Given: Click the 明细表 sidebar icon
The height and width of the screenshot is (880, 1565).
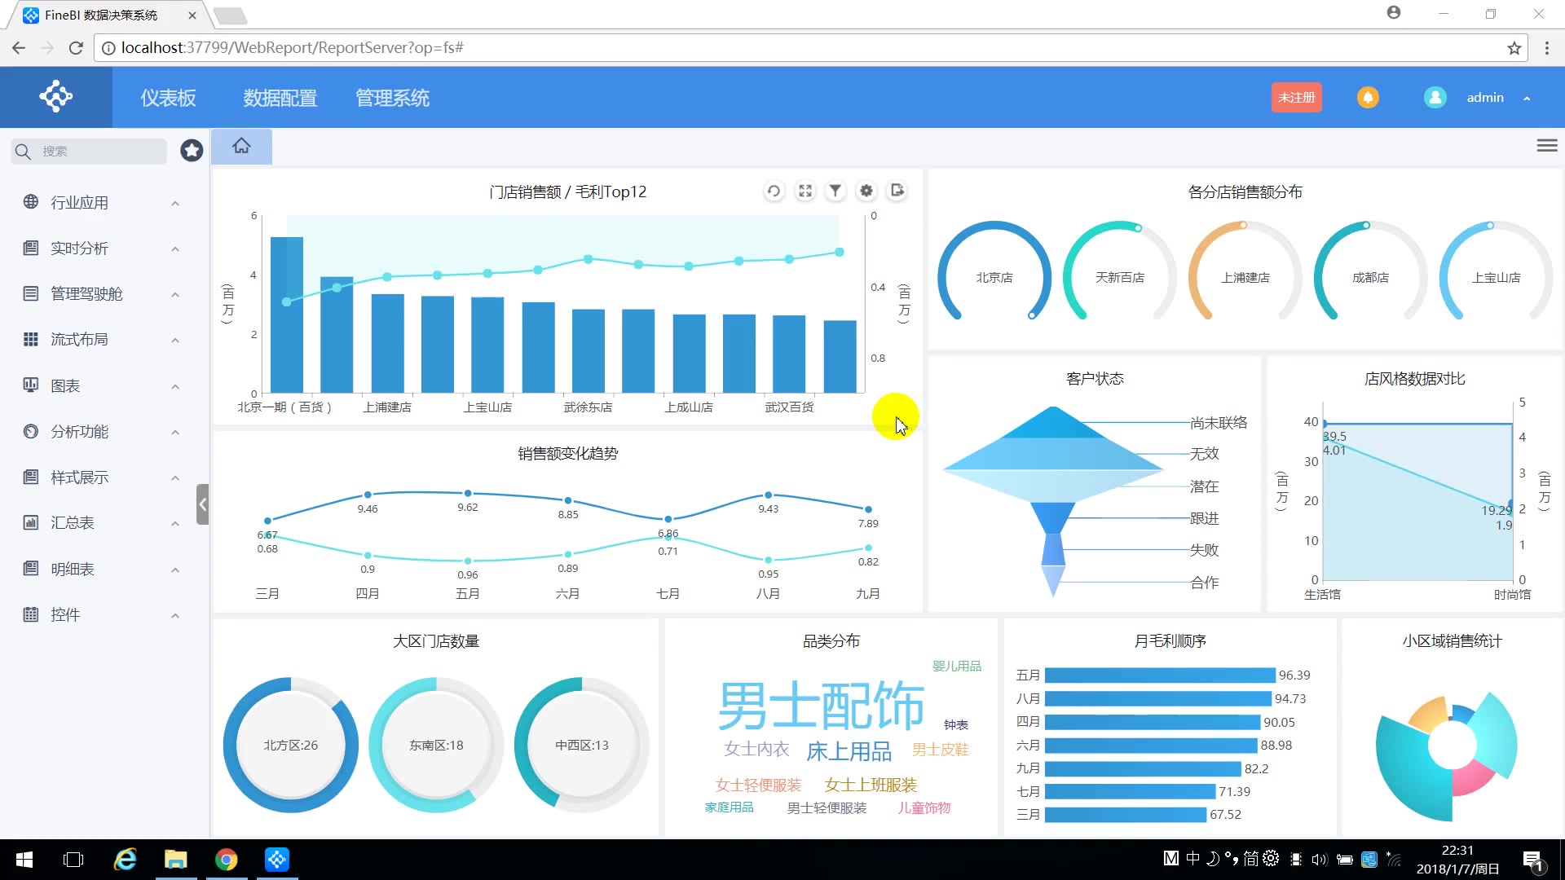Looking at the screenshot, I should (x=31, y=568).
